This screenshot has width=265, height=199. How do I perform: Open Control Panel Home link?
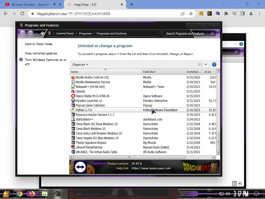39,44
